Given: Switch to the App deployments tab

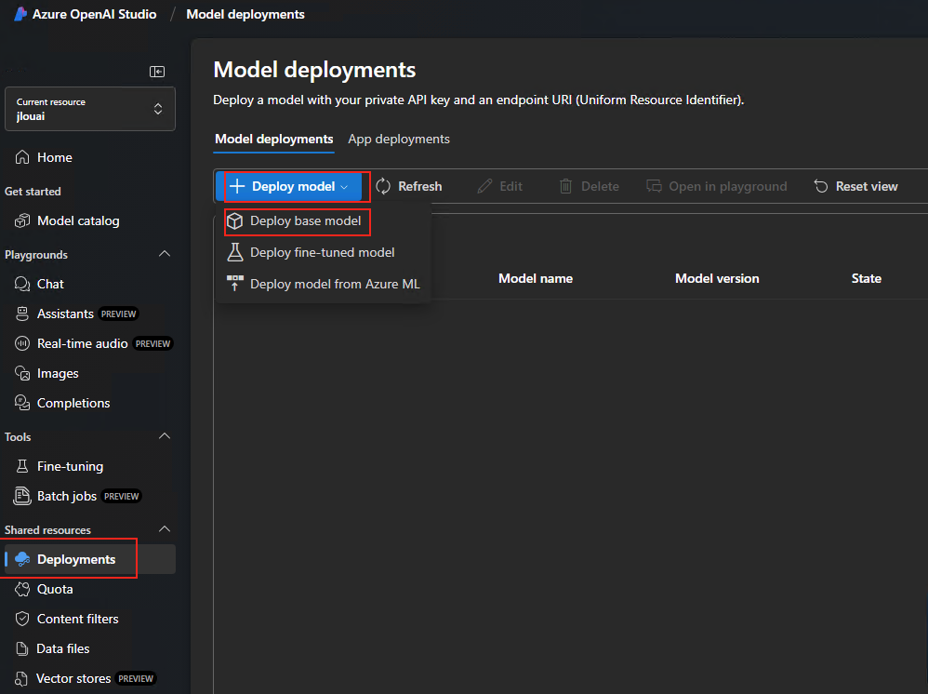Looking at the screenshot, I should 399,140.
